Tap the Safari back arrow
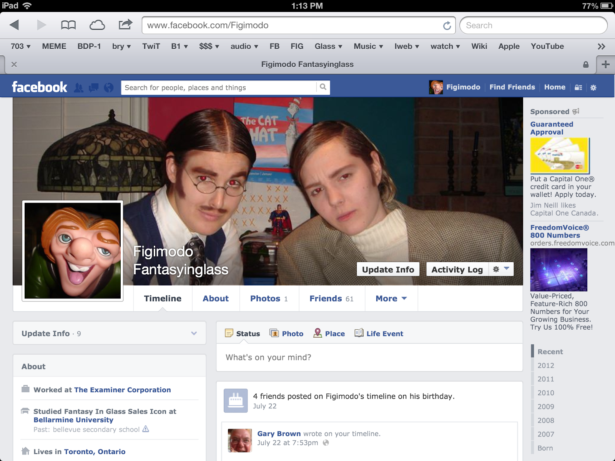This screenshot has height=461, width=615. tap(14, 25)
